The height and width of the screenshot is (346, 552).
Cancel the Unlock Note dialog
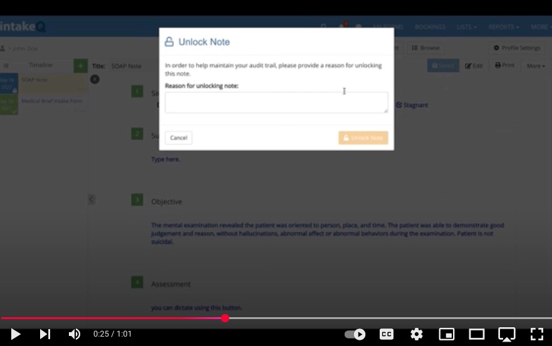pyautogui.click(x=179, y=138)
